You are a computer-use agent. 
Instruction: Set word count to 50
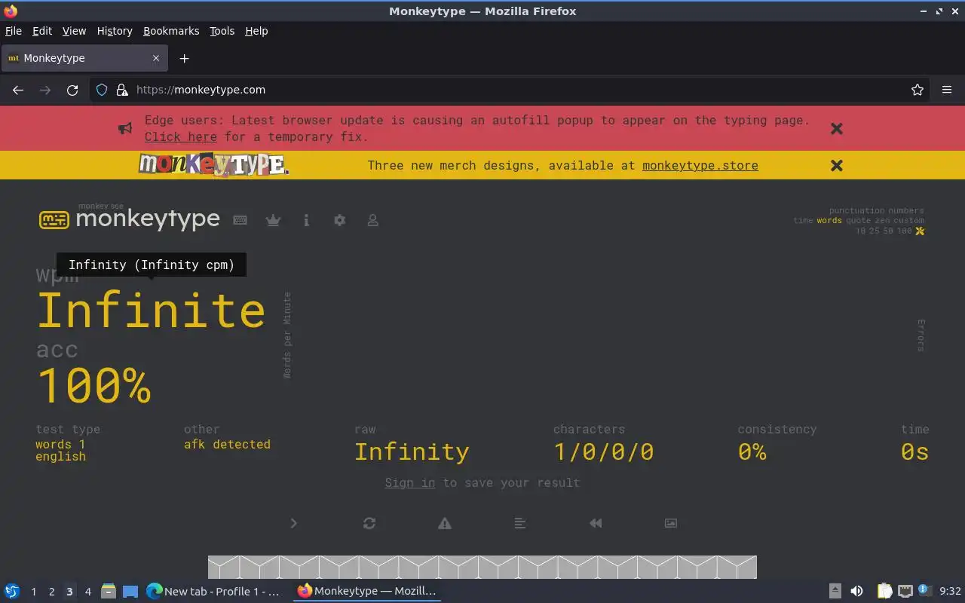(888, 231)
